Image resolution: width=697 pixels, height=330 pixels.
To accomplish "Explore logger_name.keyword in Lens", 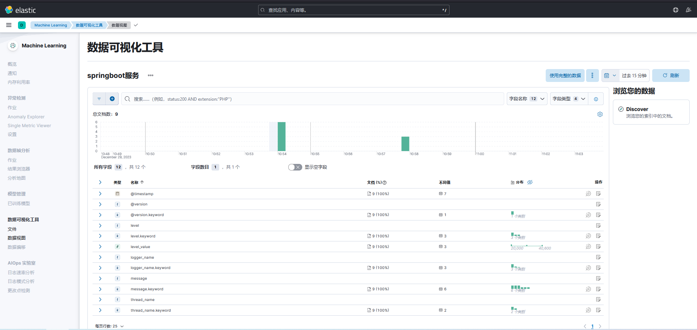I will pyautogui.click(x=588, y=268).
